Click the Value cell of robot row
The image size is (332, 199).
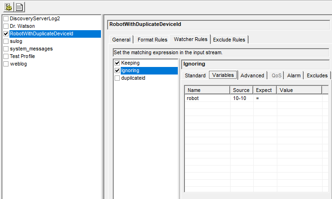tap(299, 98)
